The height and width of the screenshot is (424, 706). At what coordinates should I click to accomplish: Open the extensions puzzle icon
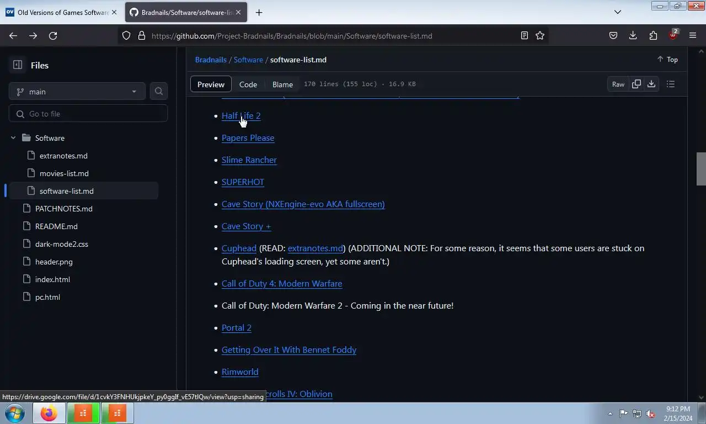tap(653, 36)
